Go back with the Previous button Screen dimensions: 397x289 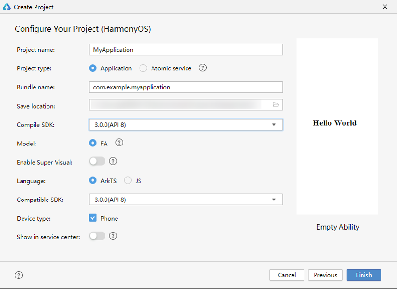coord(326,275)
